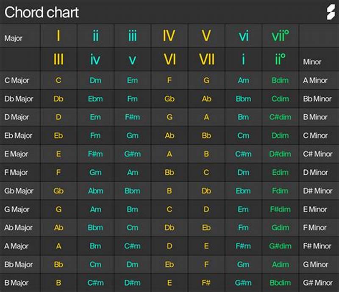
Task: Select the Bbdim chord in B Major row
Action: tap(281, 283)
